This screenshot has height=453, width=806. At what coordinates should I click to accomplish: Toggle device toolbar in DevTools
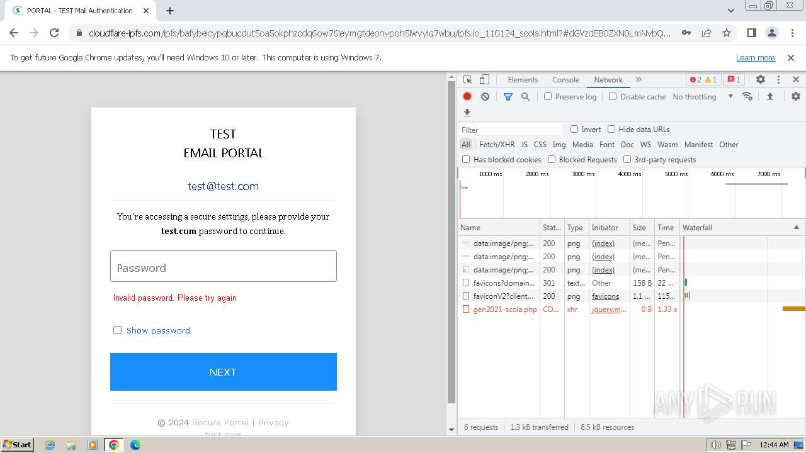click(484, 80)
